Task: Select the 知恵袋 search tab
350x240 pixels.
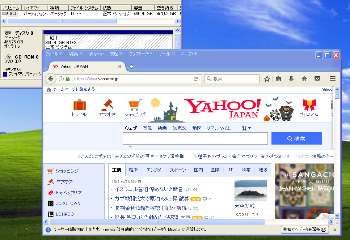Action: 180,128
